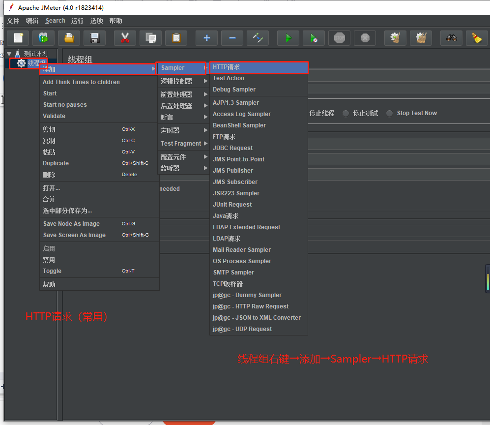Select the Stop Test Now radio button
Viewport: 490px width, 425px height.
click(389, 113)
